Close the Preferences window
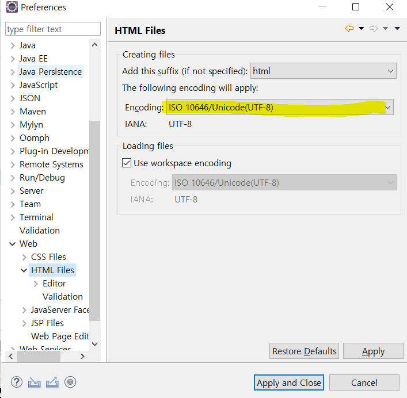 [x=390, y=7]
